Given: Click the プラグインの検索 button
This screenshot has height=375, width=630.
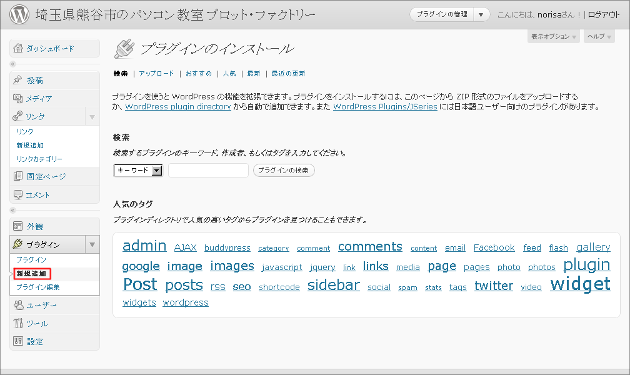Looking at the screenshot, I should coord(284,171).
